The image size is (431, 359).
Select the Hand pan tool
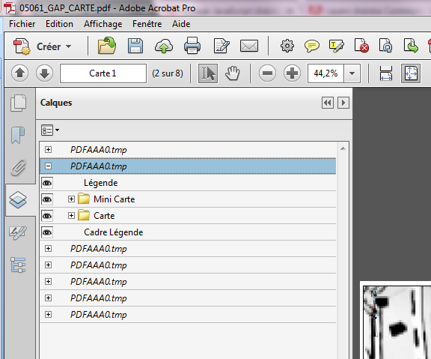tap(233, 73)
